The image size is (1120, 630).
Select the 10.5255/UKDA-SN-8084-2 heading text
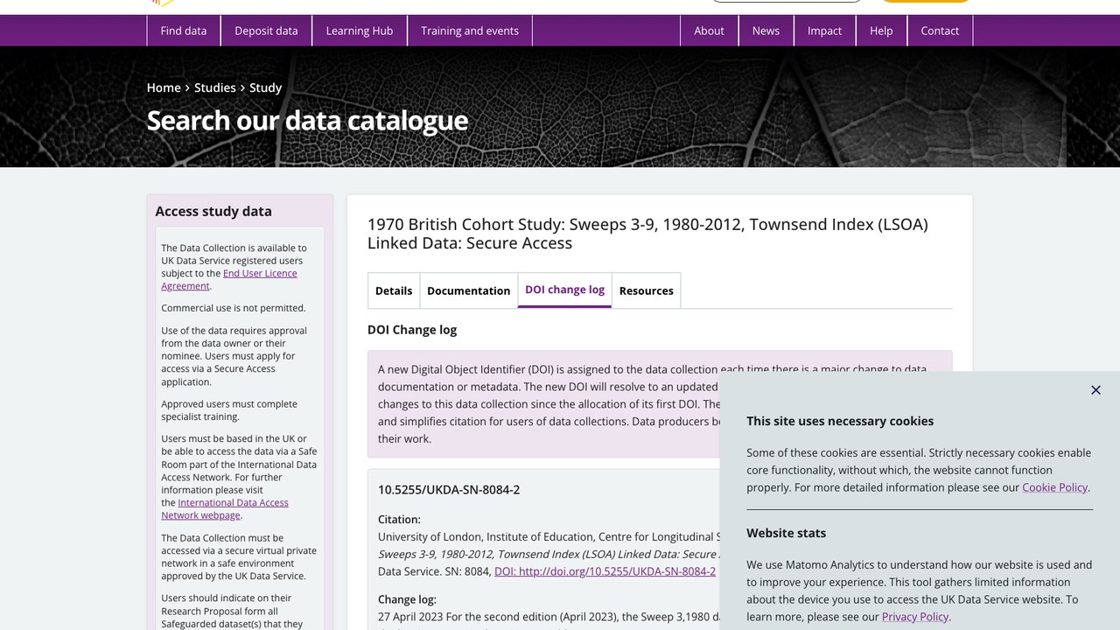point(449,489)
